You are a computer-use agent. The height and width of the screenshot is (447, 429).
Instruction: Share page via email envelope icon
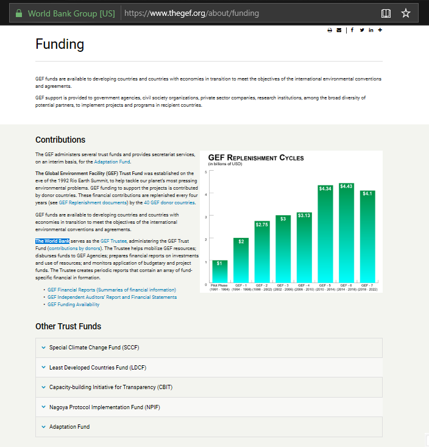[x=339, y=30]
